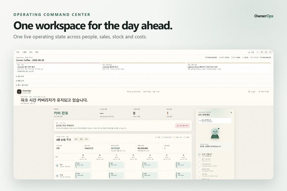This screenshot has height=191, width=287.
Task: Click the refresh icon in the top-right toolbar
Action: (270, 52)
